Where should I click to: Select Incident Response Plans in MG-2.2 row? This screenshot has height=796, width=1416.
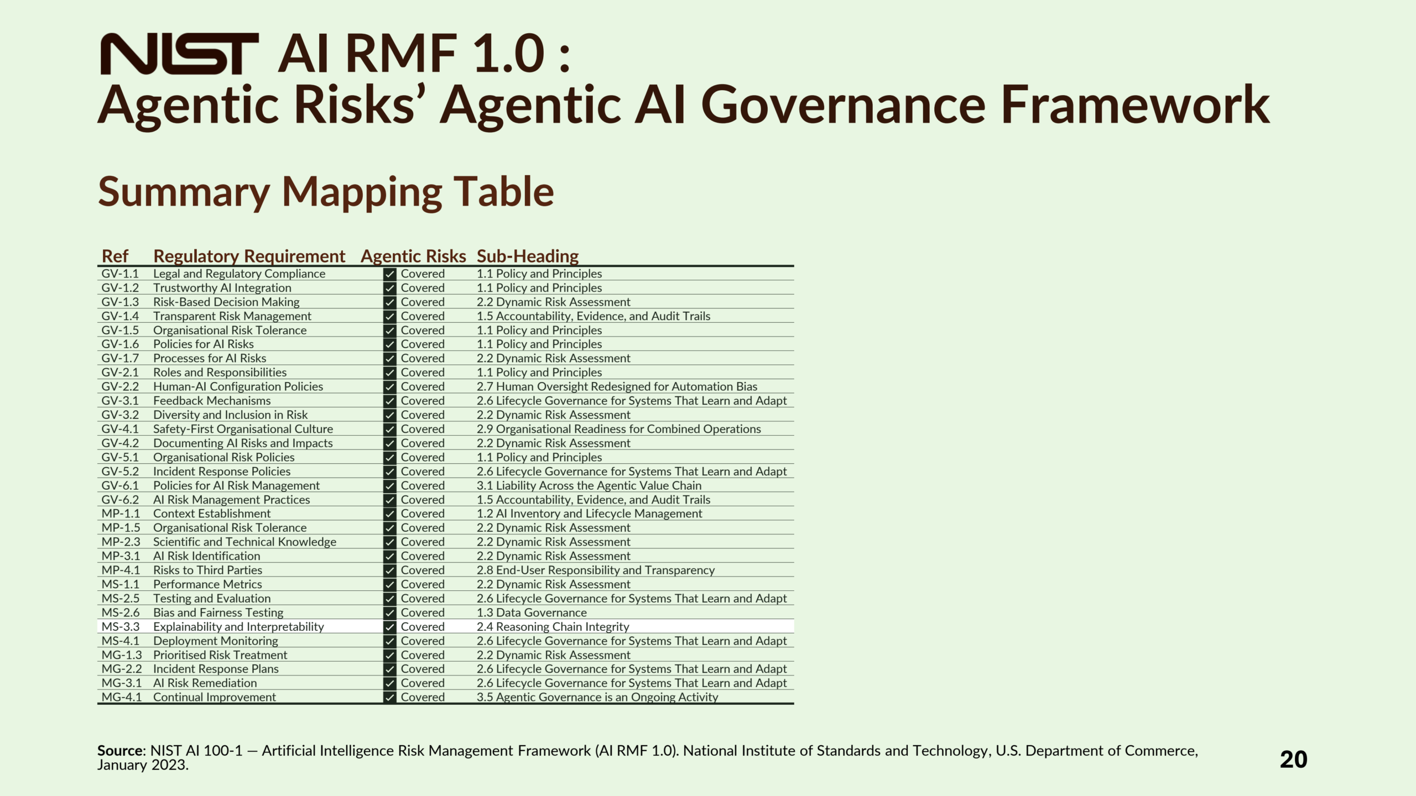216,669
